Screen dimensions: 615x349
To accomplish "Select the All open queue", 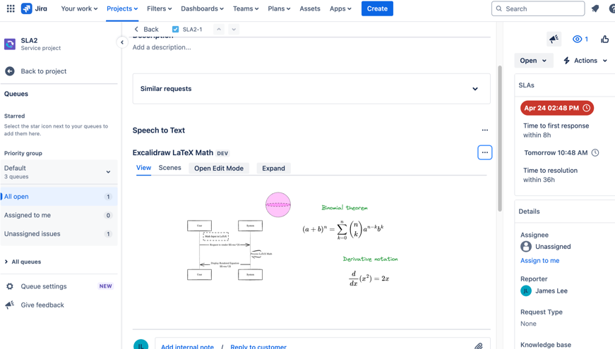I will click(x=59, y=197).
